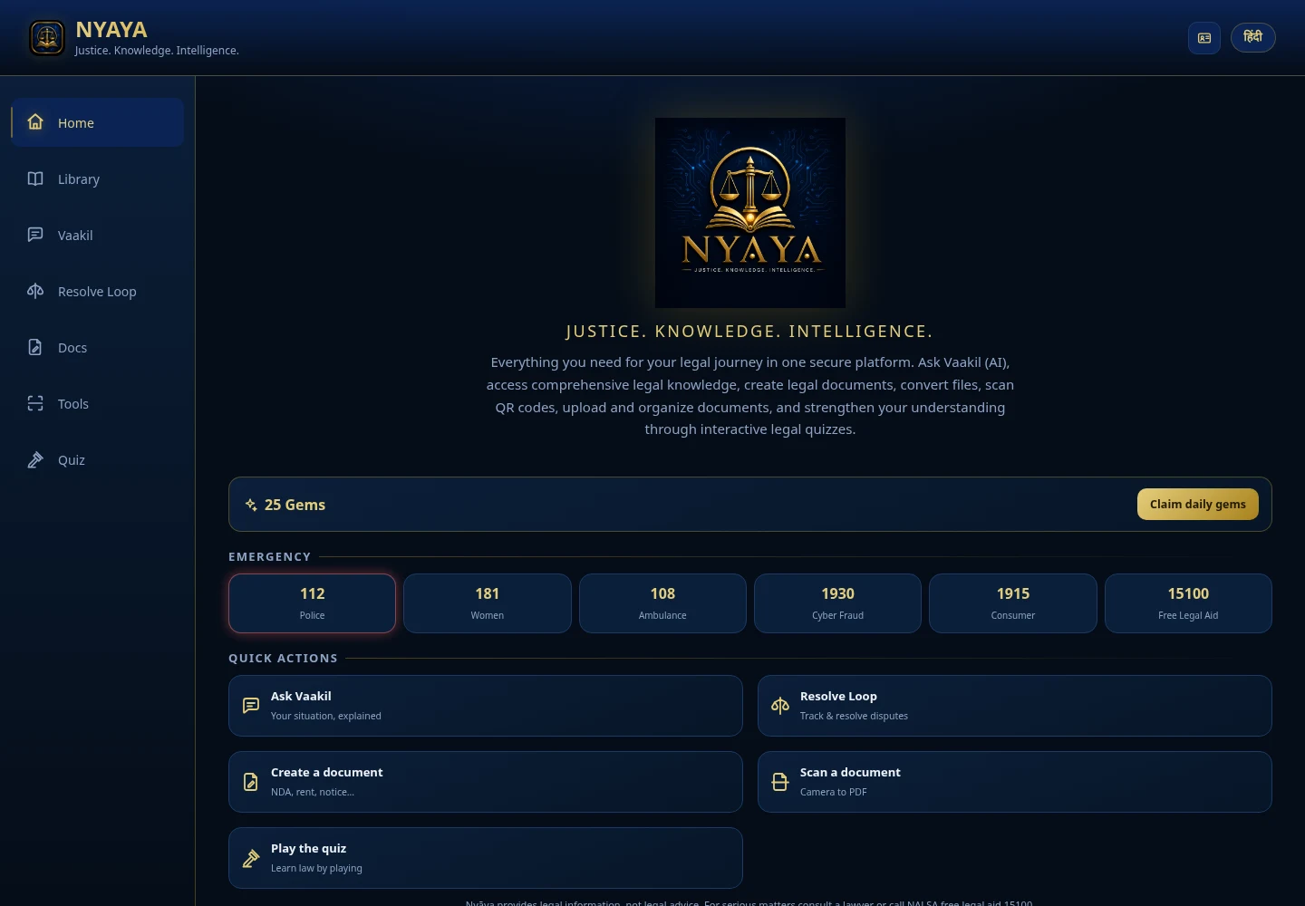Select the 181 Women helpline card

pos(488,603)
